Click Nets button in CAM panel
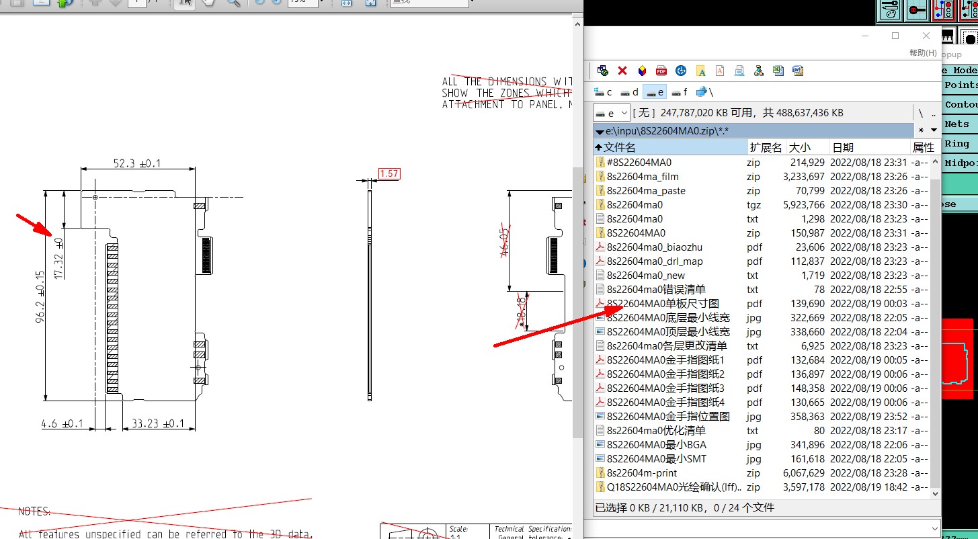This screenshot has height=539, width=978. [x=960, y=124]
